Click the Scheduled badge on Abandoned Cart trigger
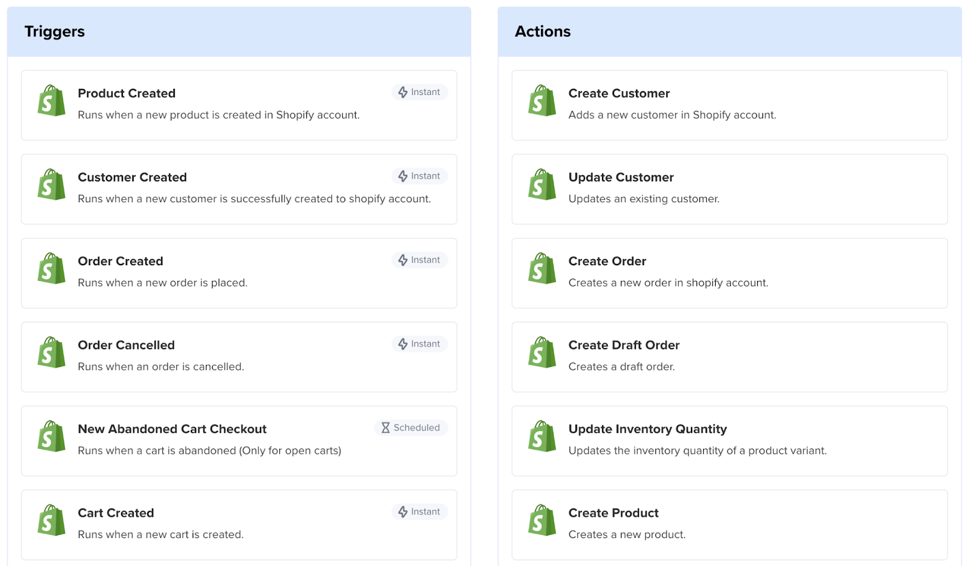Screen dimensions: 969x566 click(411, 427)
